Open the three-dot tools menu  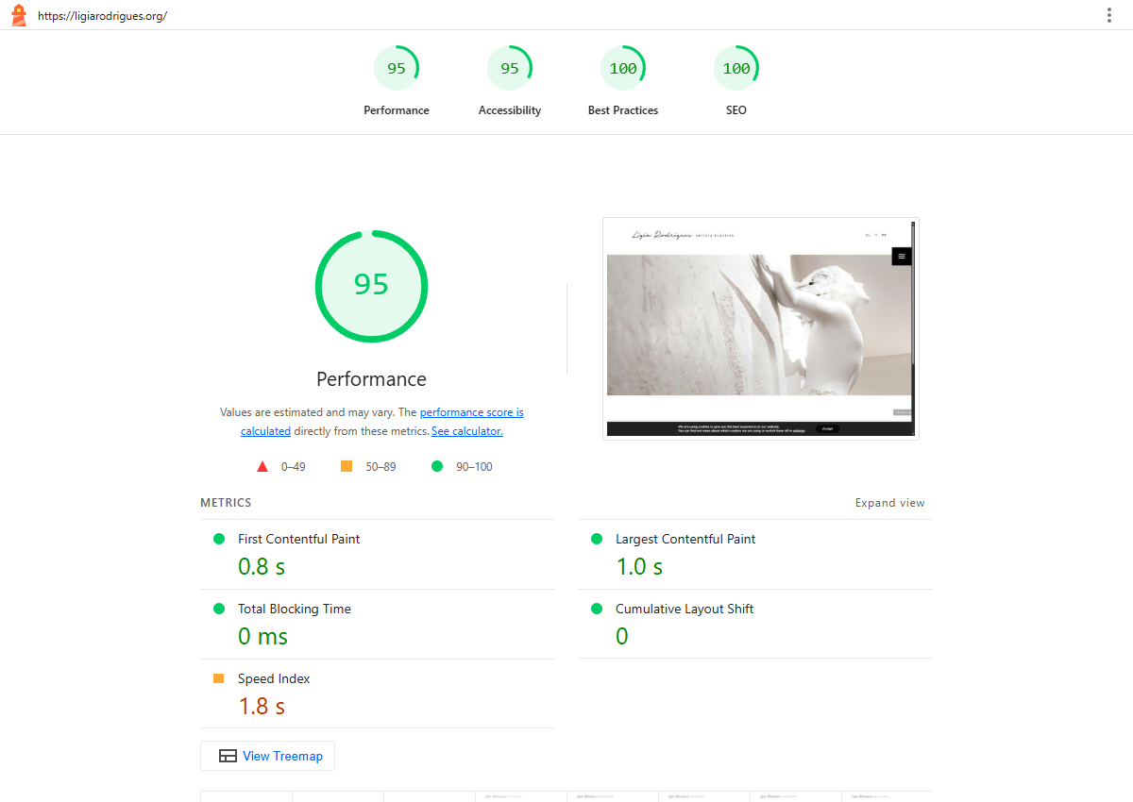pyautogui.click(x=1109, y=15)
